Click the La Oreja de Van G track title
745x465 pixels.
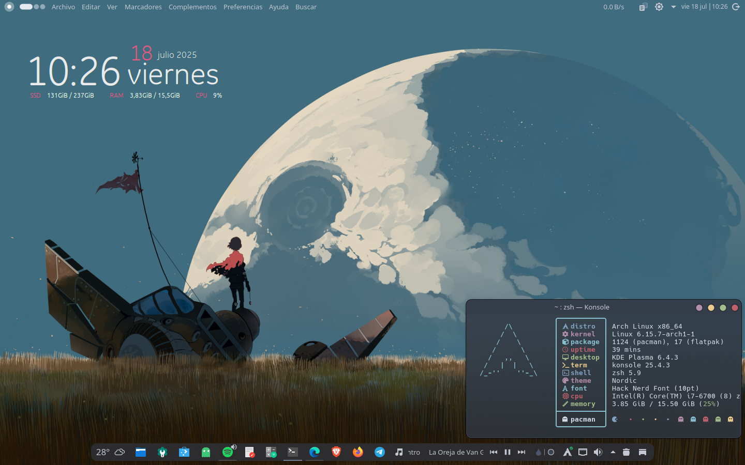(456, 452)
